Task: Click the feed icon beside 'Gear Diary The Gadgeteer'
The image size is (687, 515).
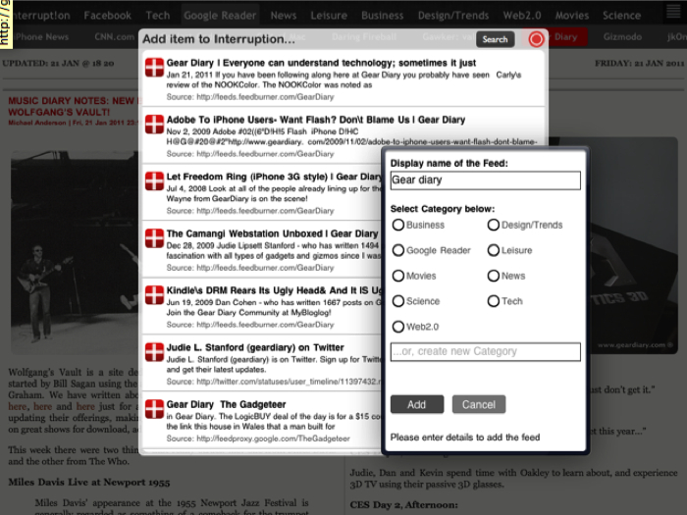Action: click(154, 409)
